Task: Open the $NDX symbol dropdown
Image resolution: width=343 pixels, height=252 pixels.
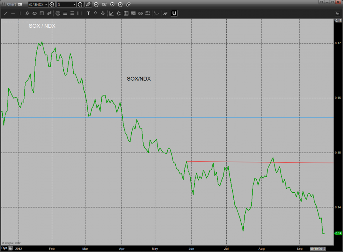Action: (x=46, y=4)
